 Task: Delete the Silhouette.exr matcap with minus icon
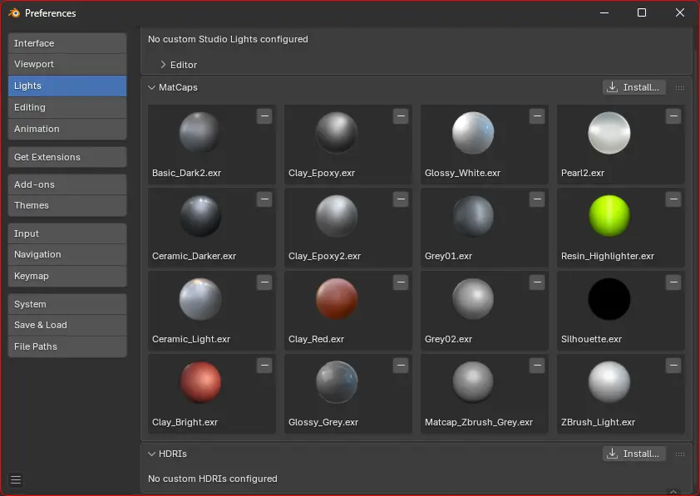tap(673, 282)
